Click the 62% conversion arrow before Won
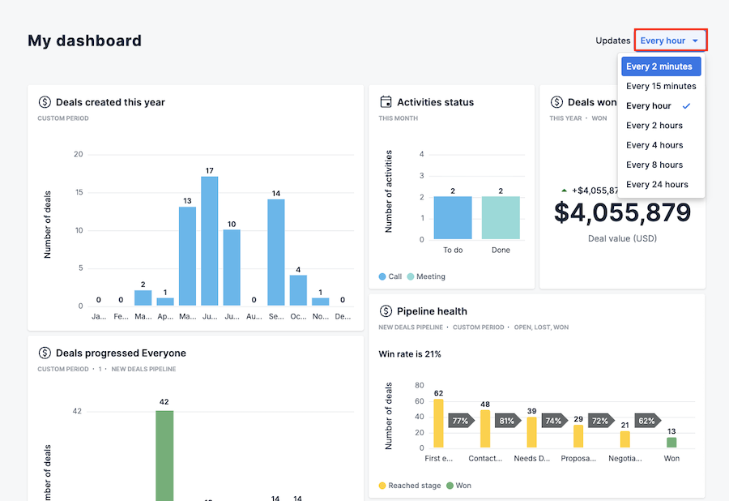The image size is (729, 501). pos(647,421)
